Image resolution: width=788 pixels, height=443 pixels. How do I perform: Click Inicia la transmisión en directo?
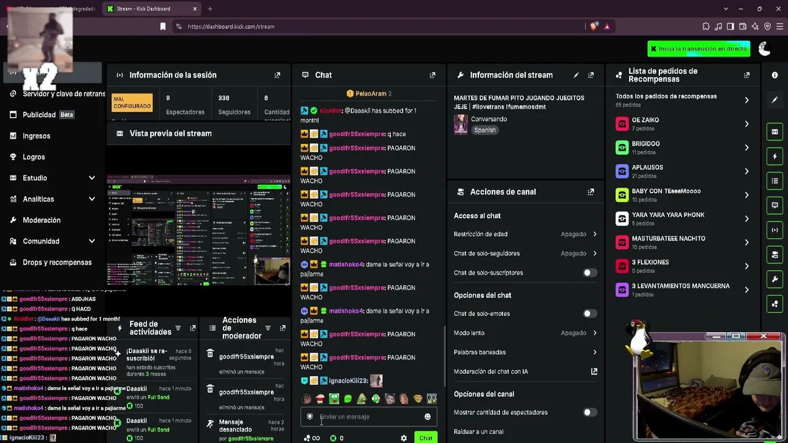[699, 49]
